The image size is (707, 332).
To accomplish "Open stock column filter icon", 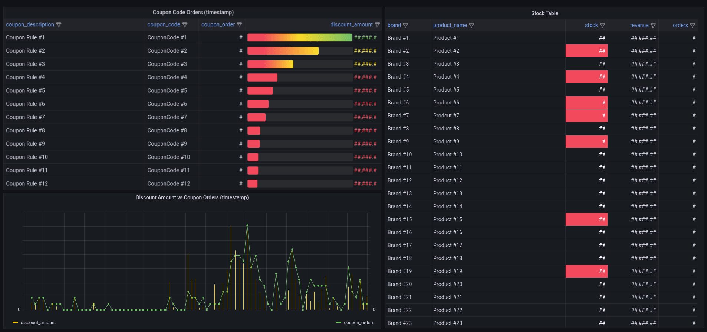I will click(602, 26).
